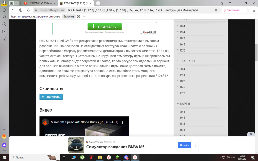Close the bottom ad banner
Screen dimensions: 258x161
(251, 134)
